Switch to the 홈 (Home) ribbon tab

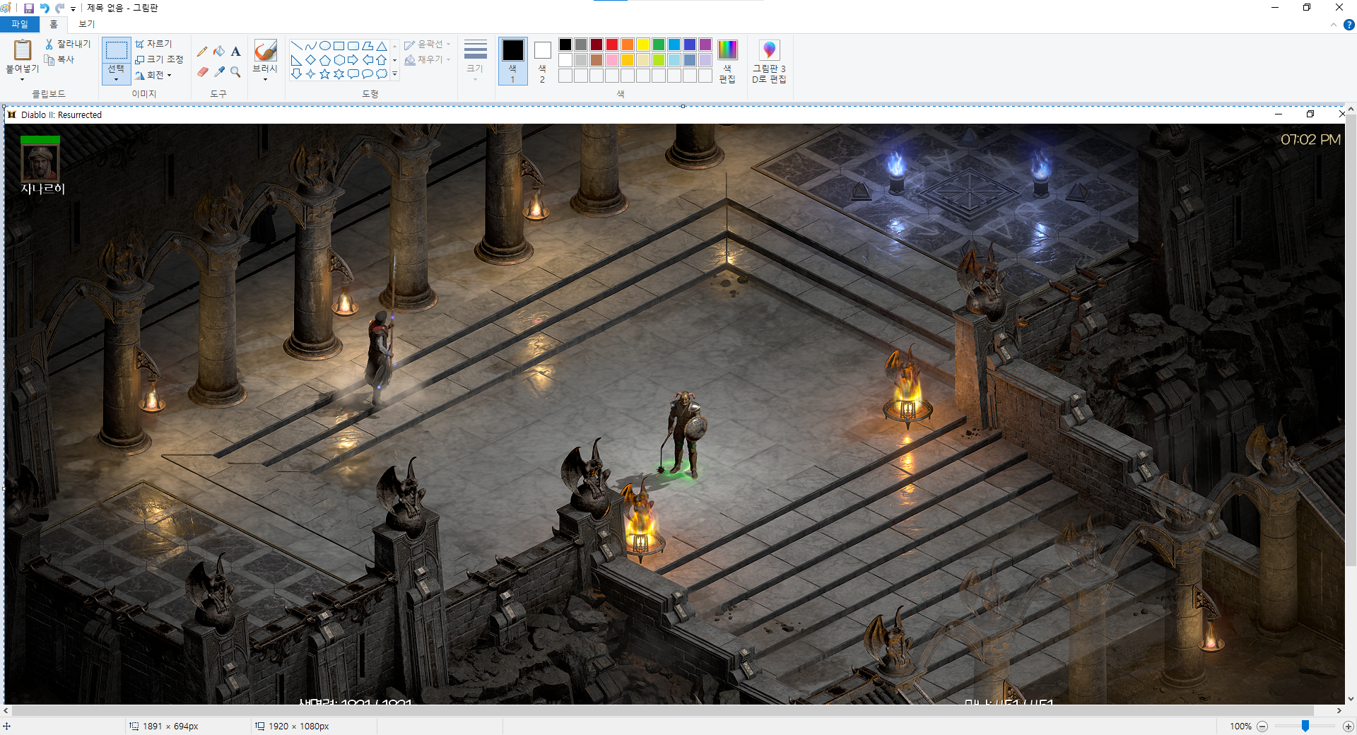[54, 24]
